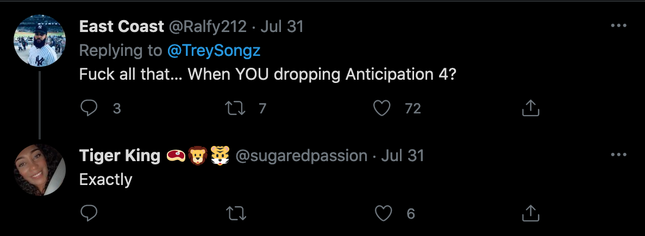Open Tiger King's tweet Jul 31 timestamp
The width and height of the screenshot is (645, 236).
(x=402, y=156)
